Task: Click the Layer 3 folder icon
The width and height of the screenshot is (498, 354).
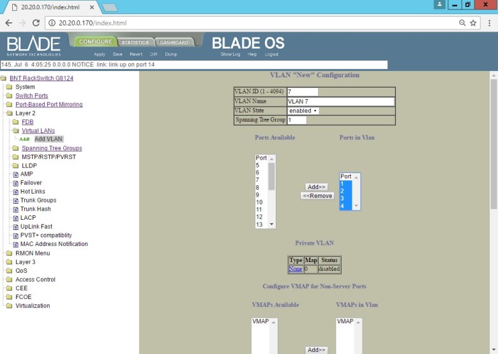Action: pos(10,262)
